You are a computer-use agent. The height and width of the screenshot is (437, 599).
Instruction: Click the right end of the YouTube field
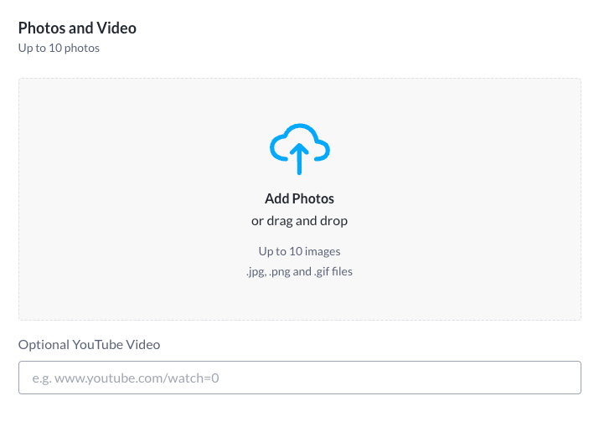click(x=561, y=378)
